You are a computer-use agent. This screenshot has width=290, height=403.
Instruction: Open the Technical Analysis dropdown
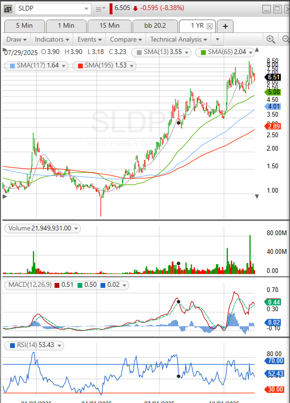(178, 40)
